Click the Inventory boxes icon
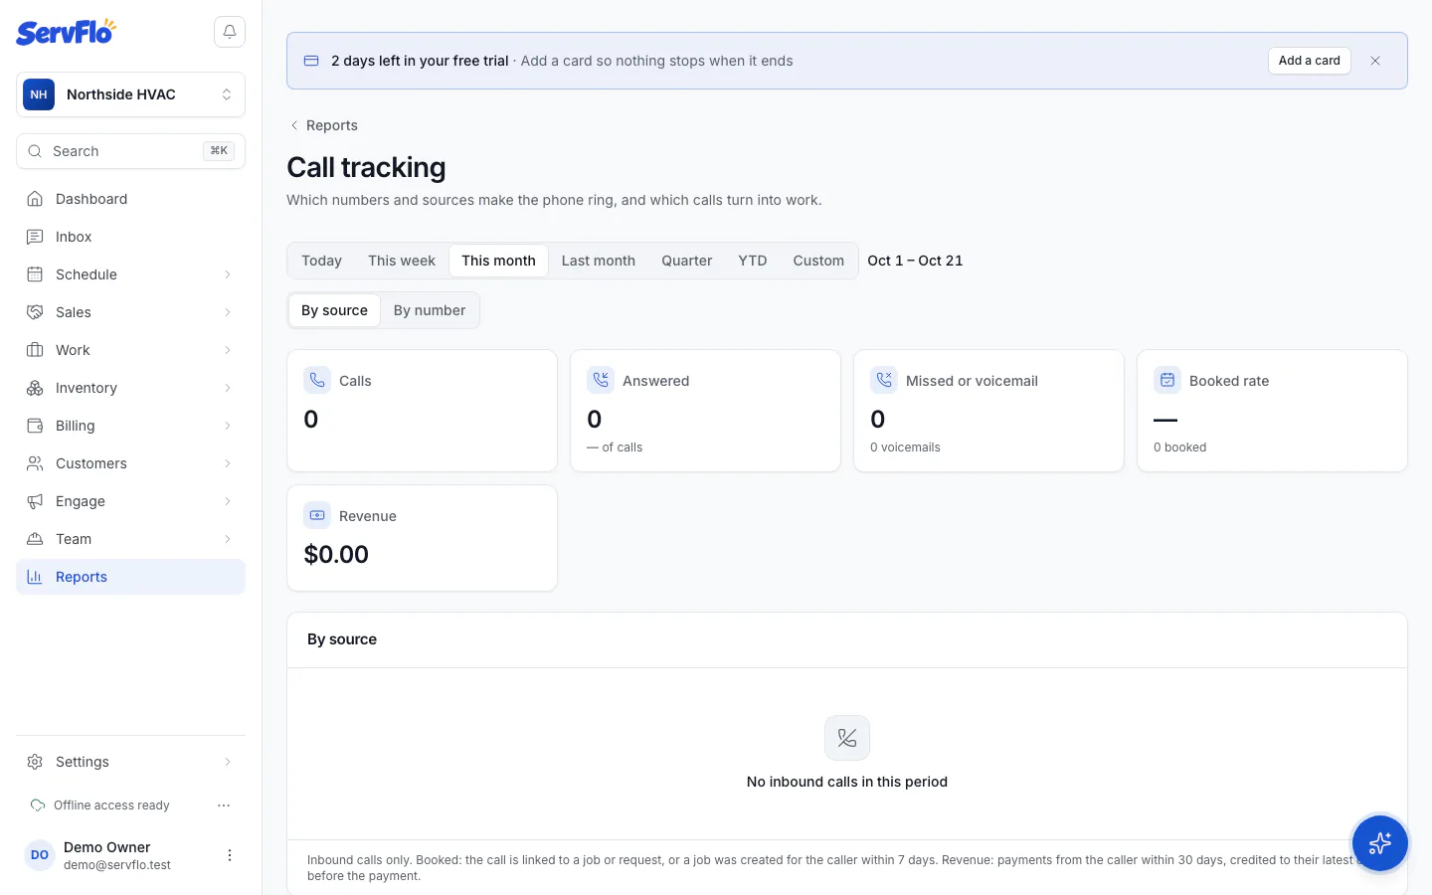Viewport: 1432px width, 895px height. 35,388
